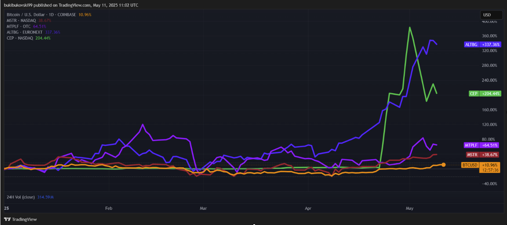Select the Bitcoin / U.S. Dollar legend title
Screen dimensions: 507x225
coord(42,14)
